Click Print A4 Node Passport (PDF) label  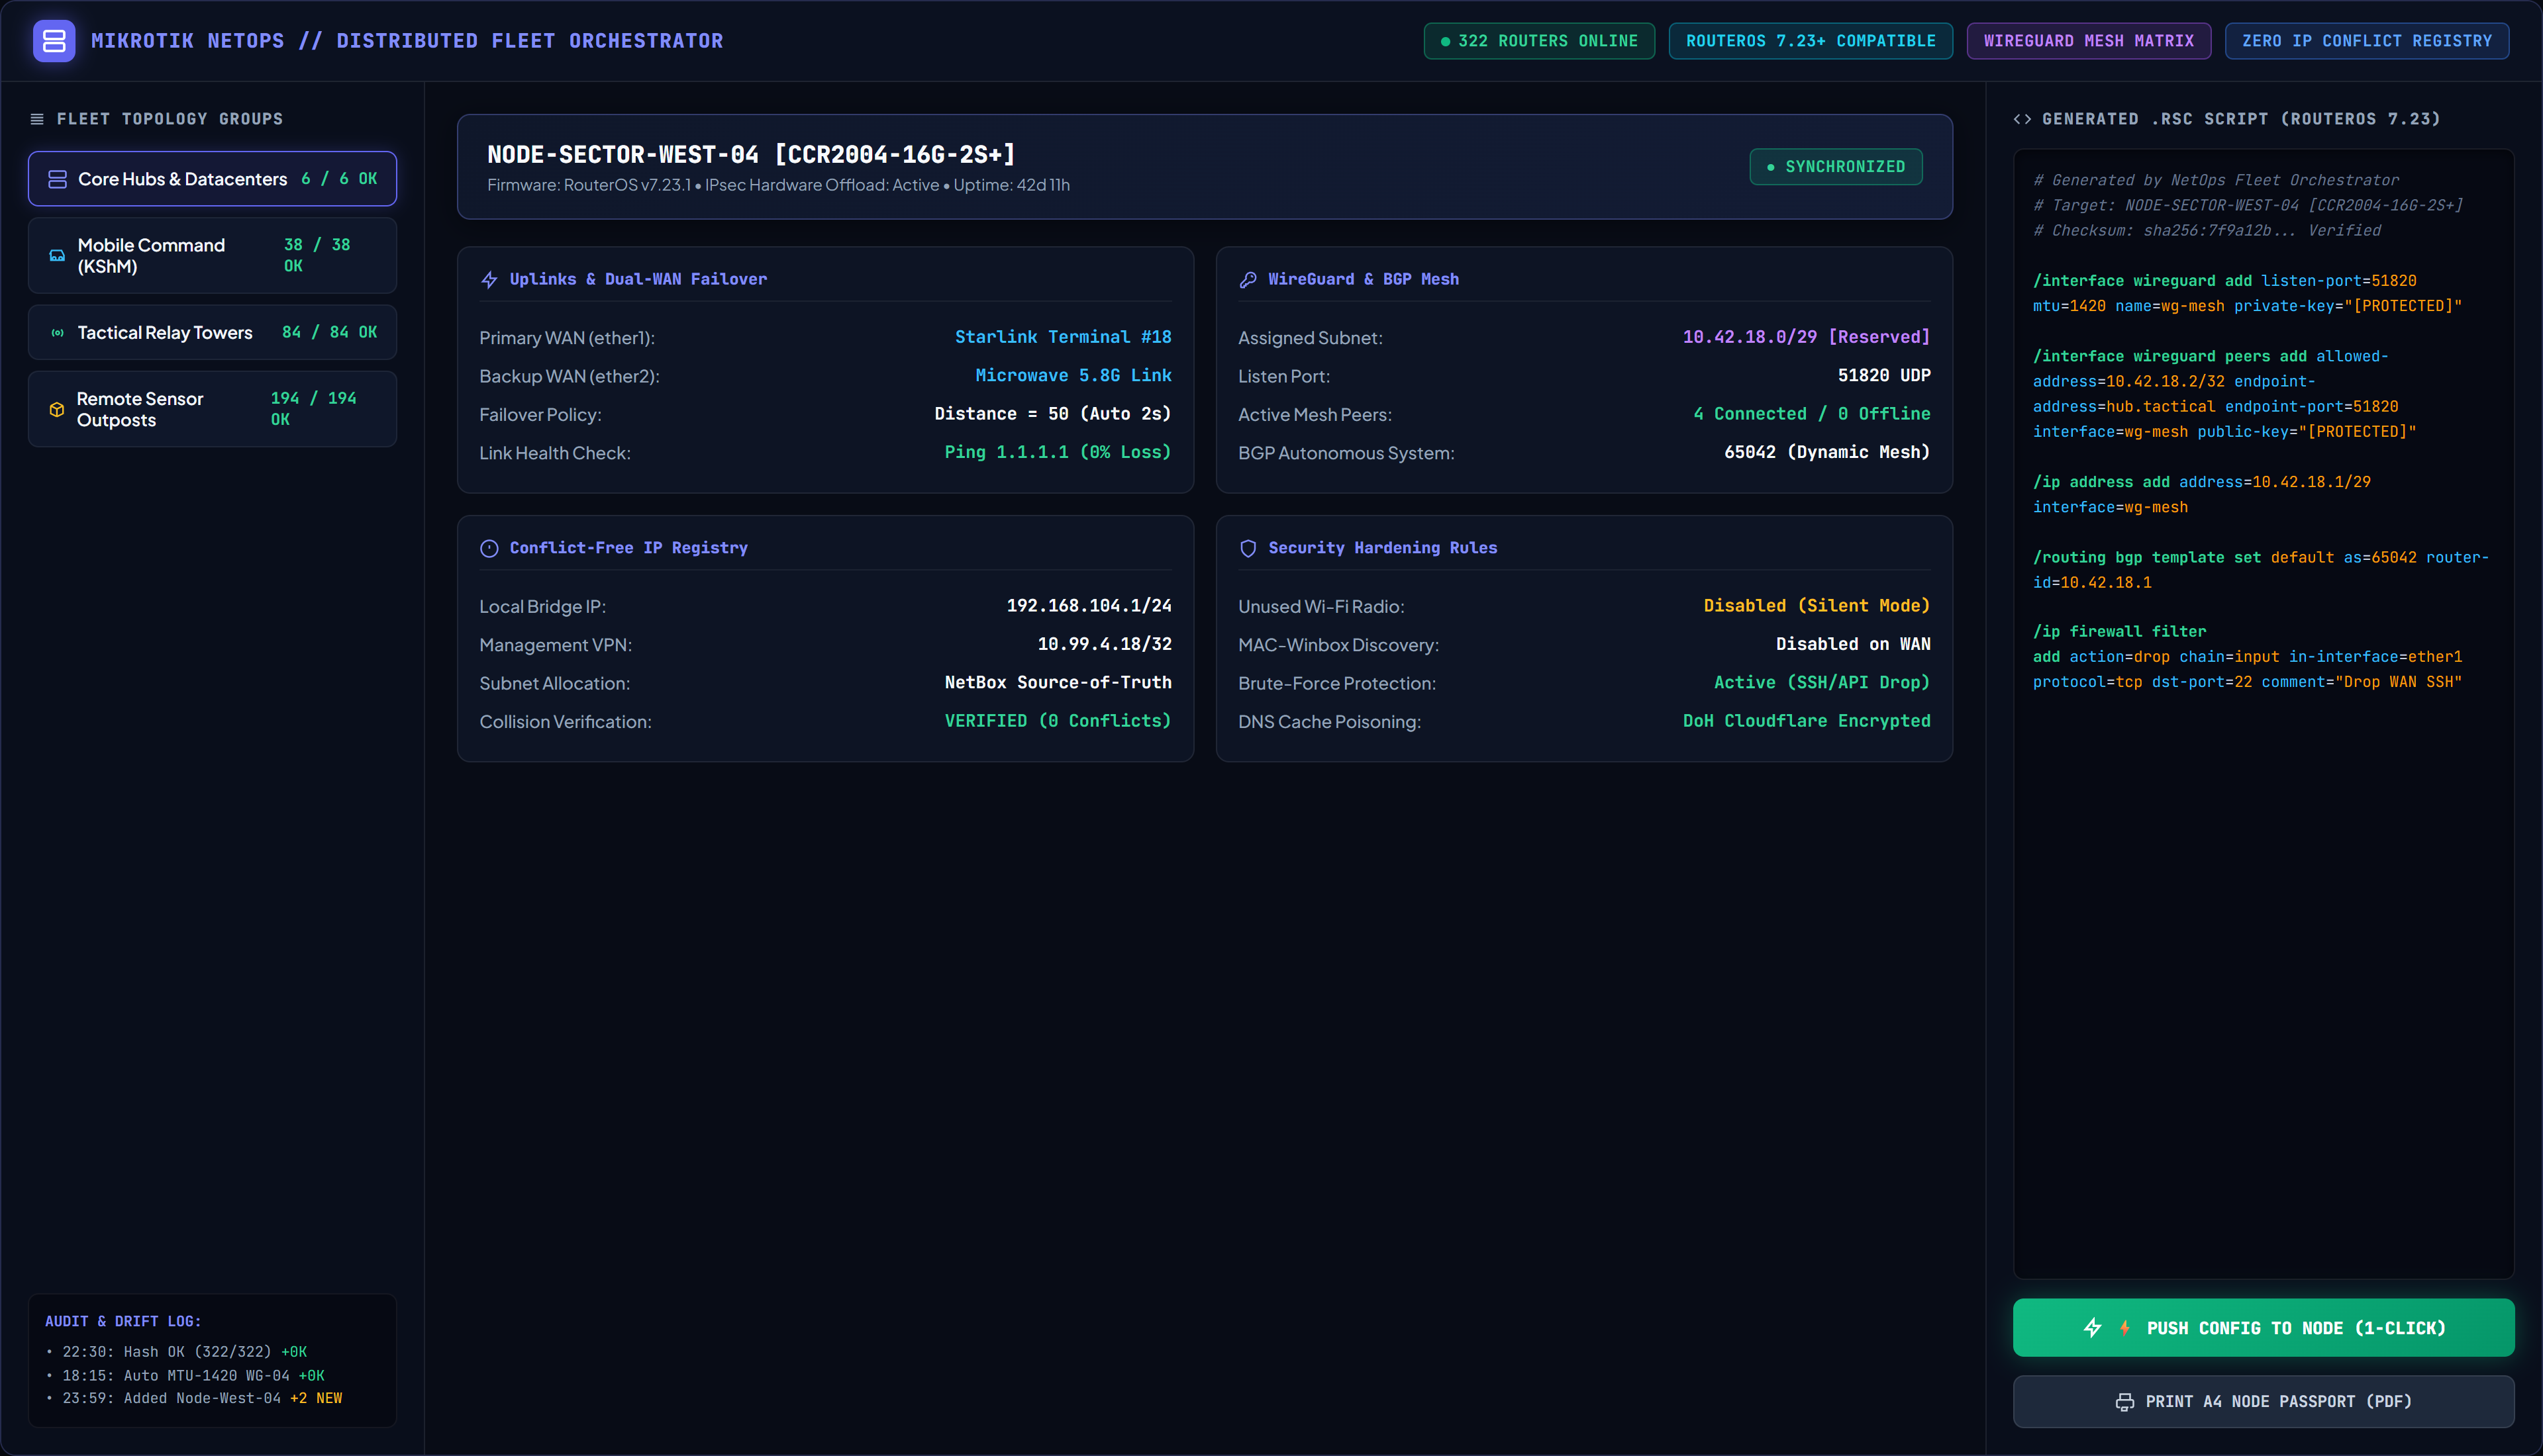click(x=2278, y=1402)
